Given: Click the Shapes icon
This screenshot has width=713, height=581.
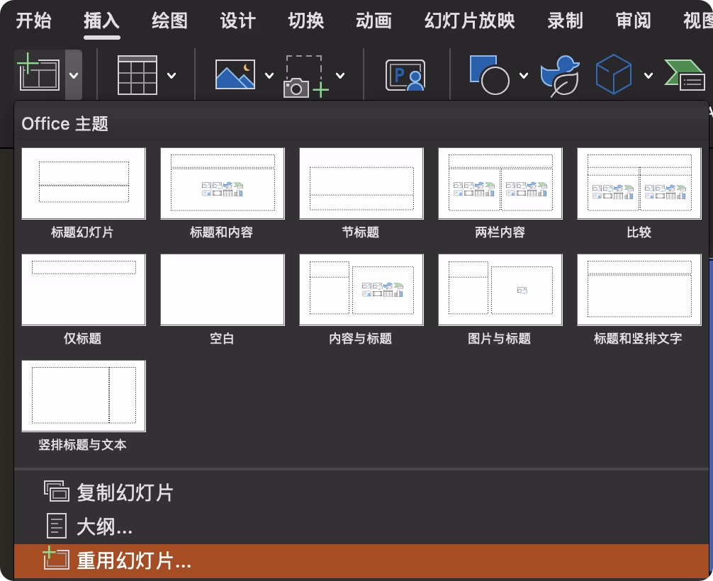Looking at the screenshot, I should pos(489,74).
